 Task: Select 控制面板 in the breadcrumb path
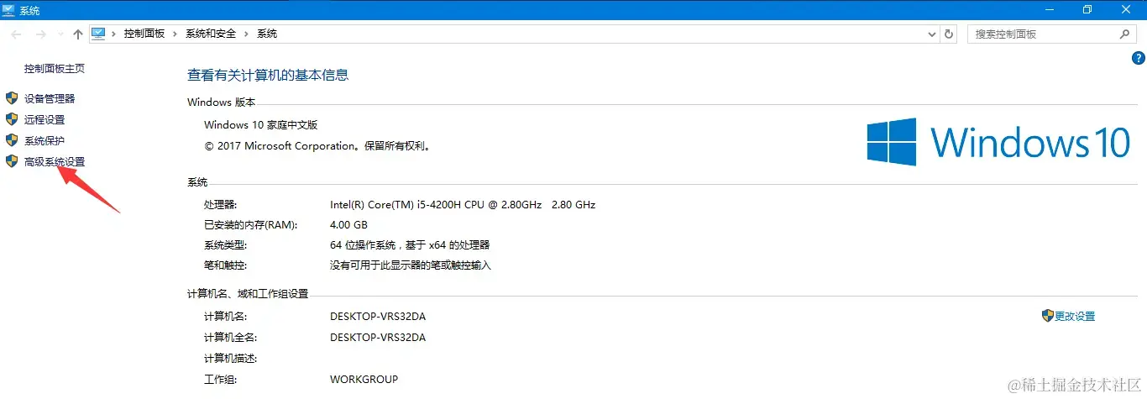[x=144, y=34]
